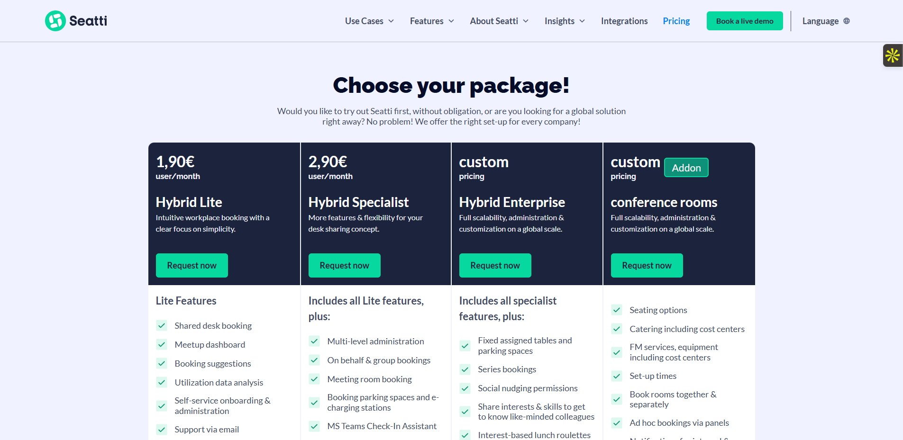Click the check box for Social nudging permissions
The width and height of the screenshot is (903, 440).
[465, 388]
